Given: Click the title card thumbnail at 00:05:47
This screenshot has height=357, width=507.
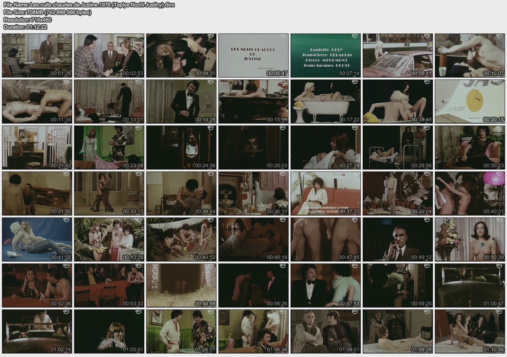Looking at the screenshot, I should click(253, 55).
